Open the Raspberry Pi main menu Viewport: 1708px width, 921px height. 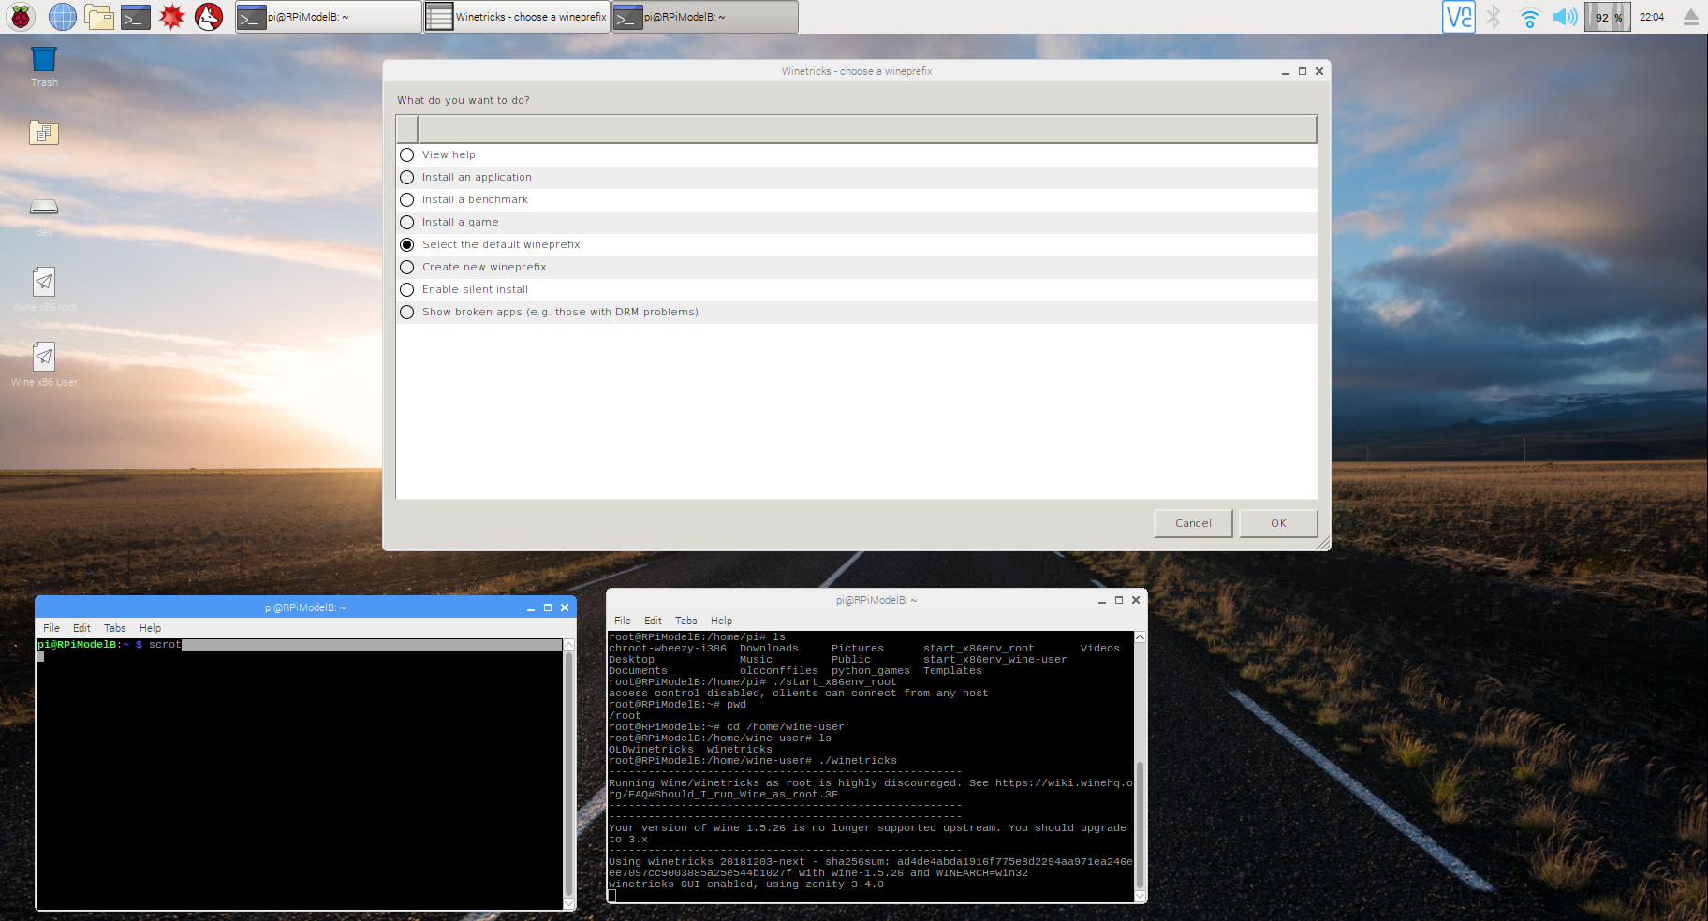[x=20, y=16]
